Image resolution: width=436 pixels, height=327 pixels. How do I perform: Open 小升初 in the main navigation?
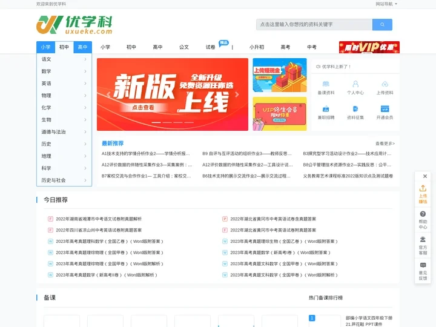tap(256, 47)
